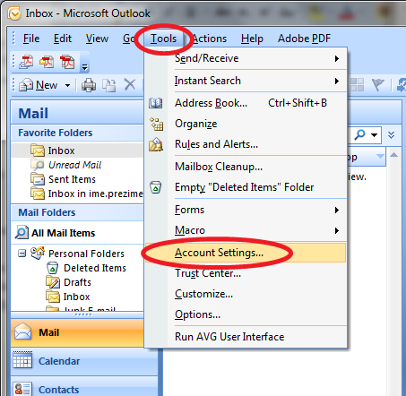406x396 pixels.
Task: Switch to Contacts navigation pane
Action: 84,387
